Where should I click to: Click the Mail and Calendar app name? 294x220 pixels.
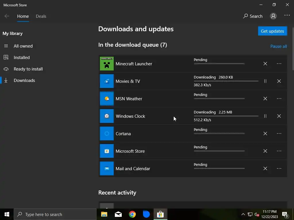pyautogui.click(x=133, y=168)
